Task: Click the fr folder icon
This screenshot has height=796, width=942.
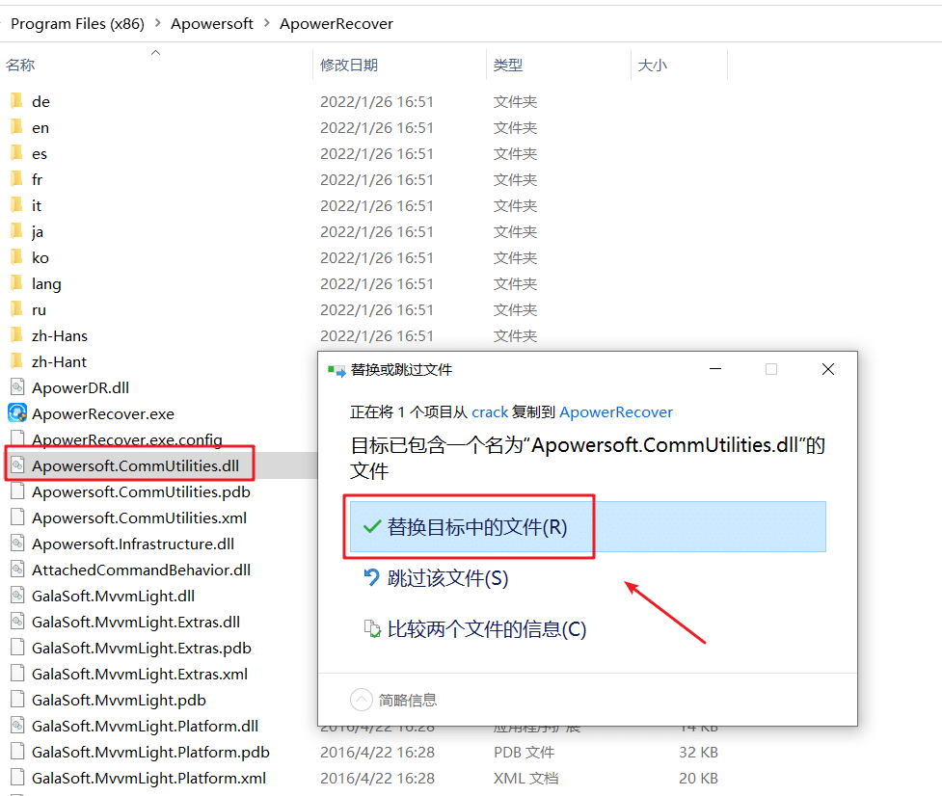Action: click(x=16, y=179)
